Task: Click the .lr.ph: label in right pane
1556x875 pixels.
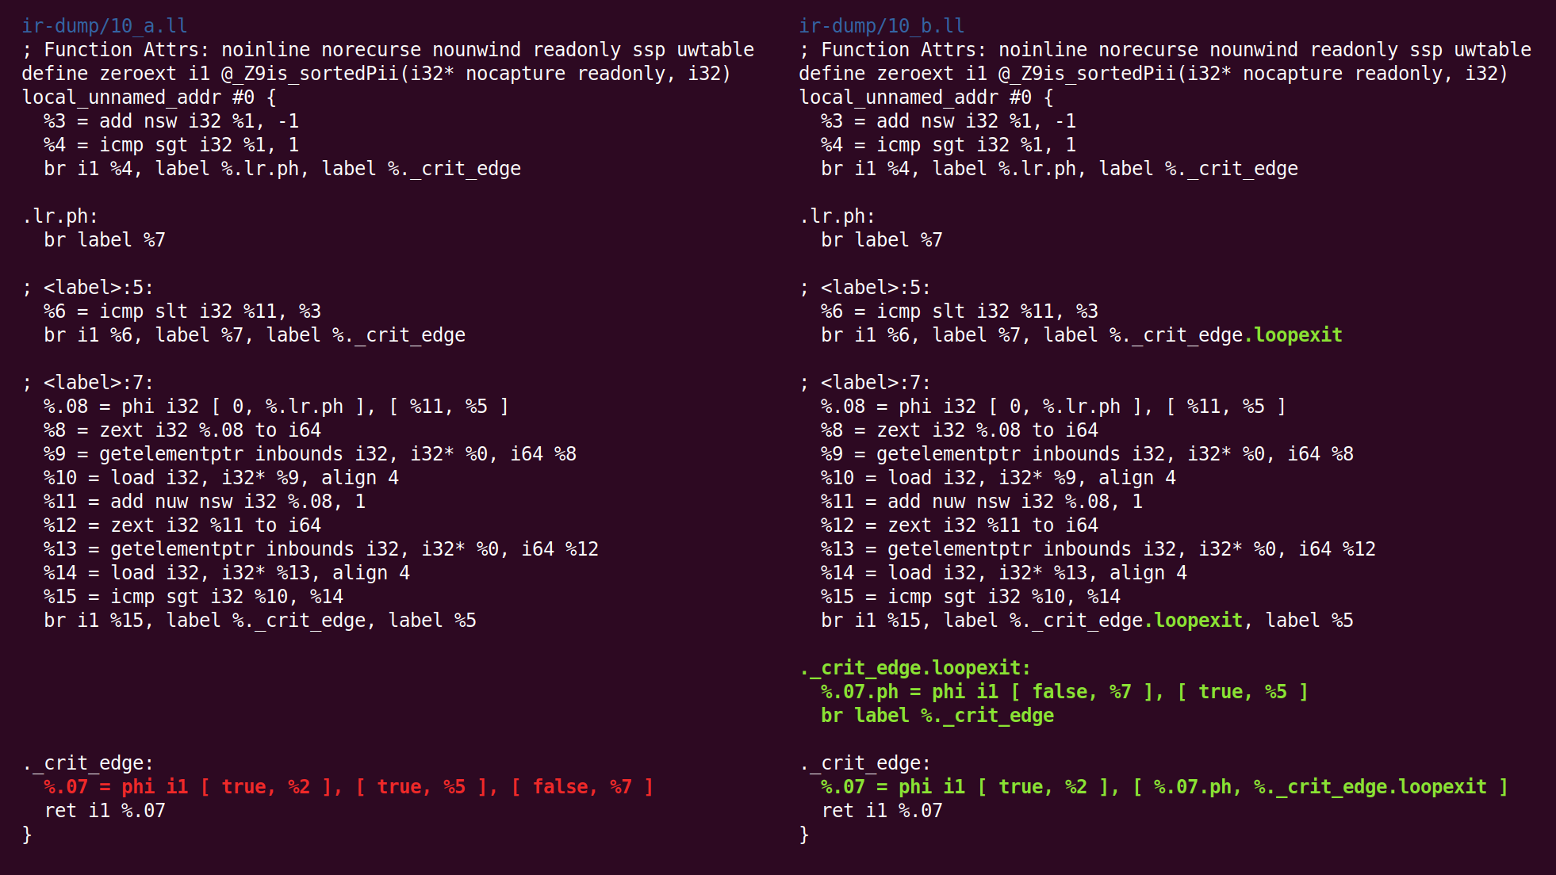Action: click(837, 216)
